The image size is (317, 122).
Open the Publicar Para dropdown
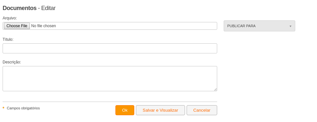click(259, 26)
